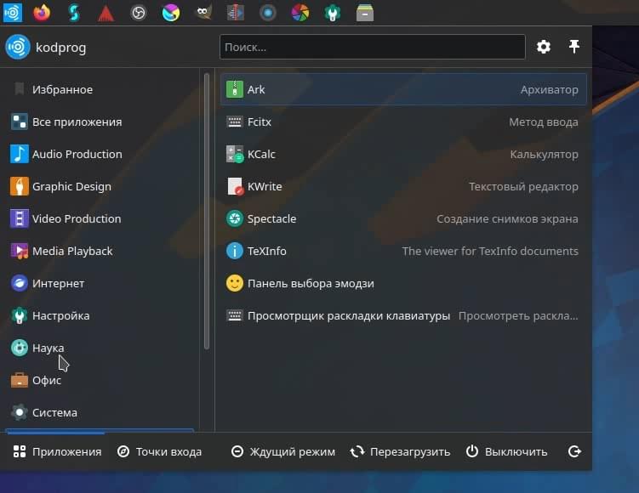Screen dimensions: 639x493
Task: Click the Поиск search field
Action: point(372,48)
